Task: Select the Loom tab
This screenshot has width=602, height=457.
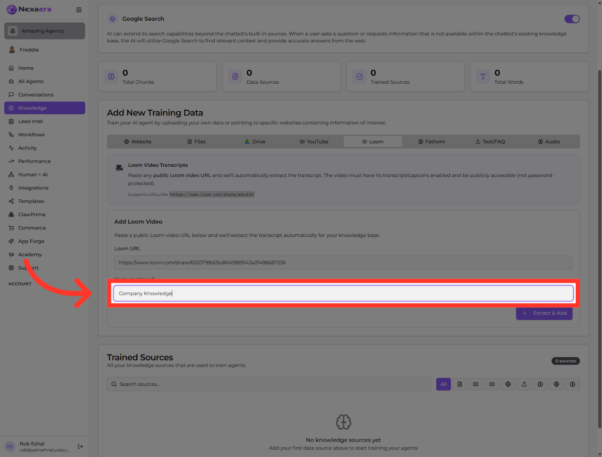Action: (x=373, y=142)
